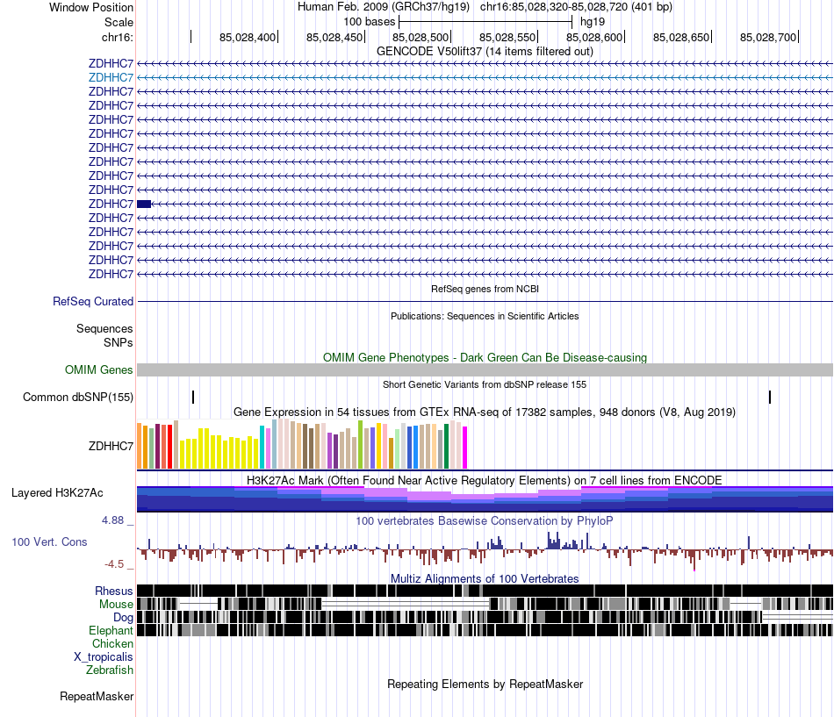
Task: Click the gray OMIM Genes bar
Action: click(485, 369)
